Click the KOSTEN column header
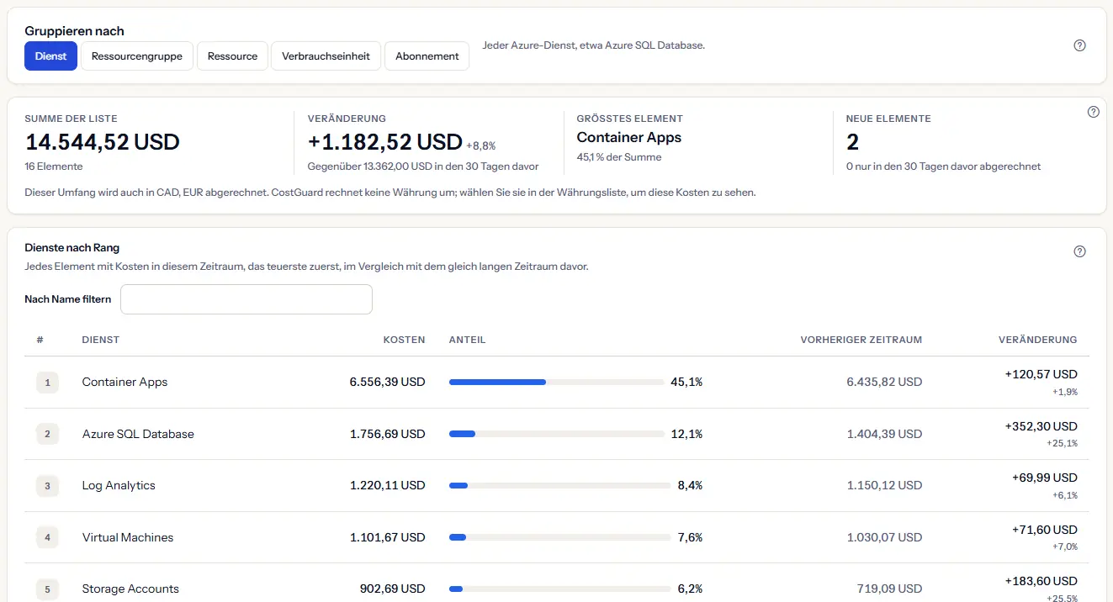1113x602 pixels. [x=404, y=340]
